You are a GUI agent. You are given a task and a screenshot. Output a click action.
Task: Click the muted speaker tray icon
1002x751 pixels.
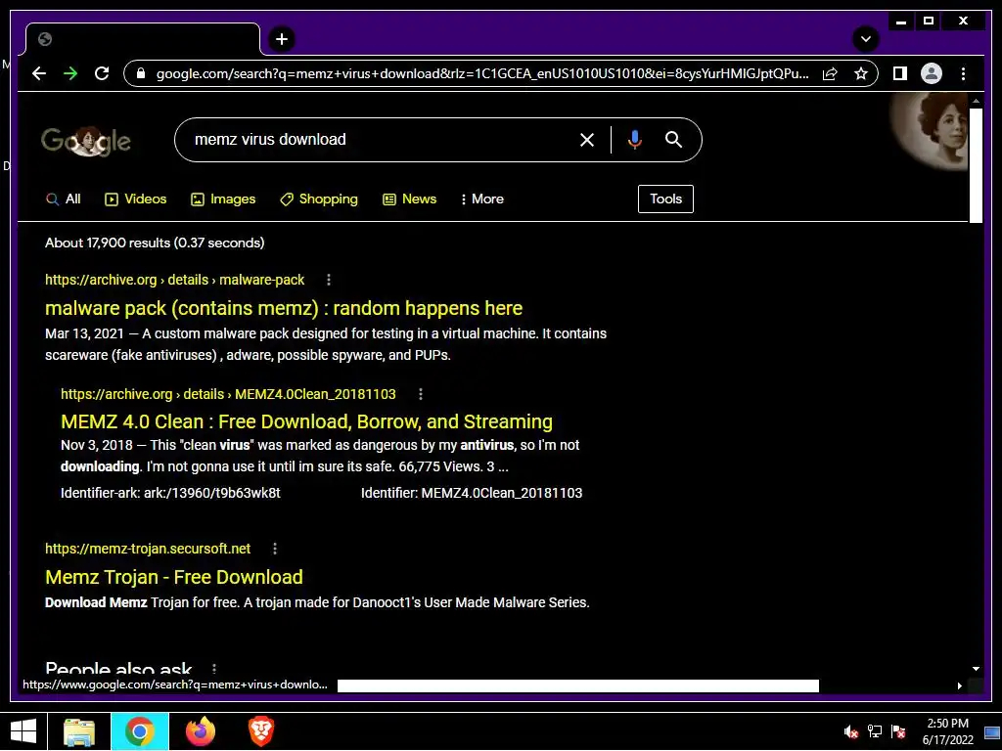[x=850, y=731]
